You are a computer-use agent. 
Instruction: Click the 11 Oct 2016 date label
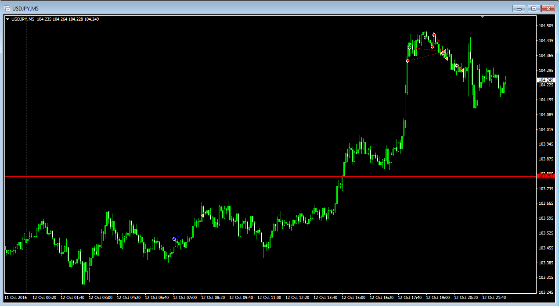pos(15,298)
